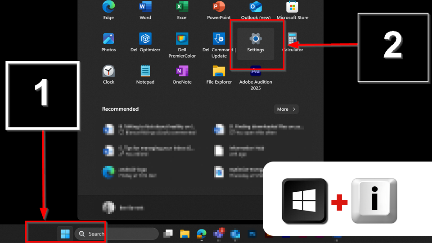The height and width of the screenshot is (243, 432).
Task: Launch Dell Command | Update
Action: tap(219, 45)
